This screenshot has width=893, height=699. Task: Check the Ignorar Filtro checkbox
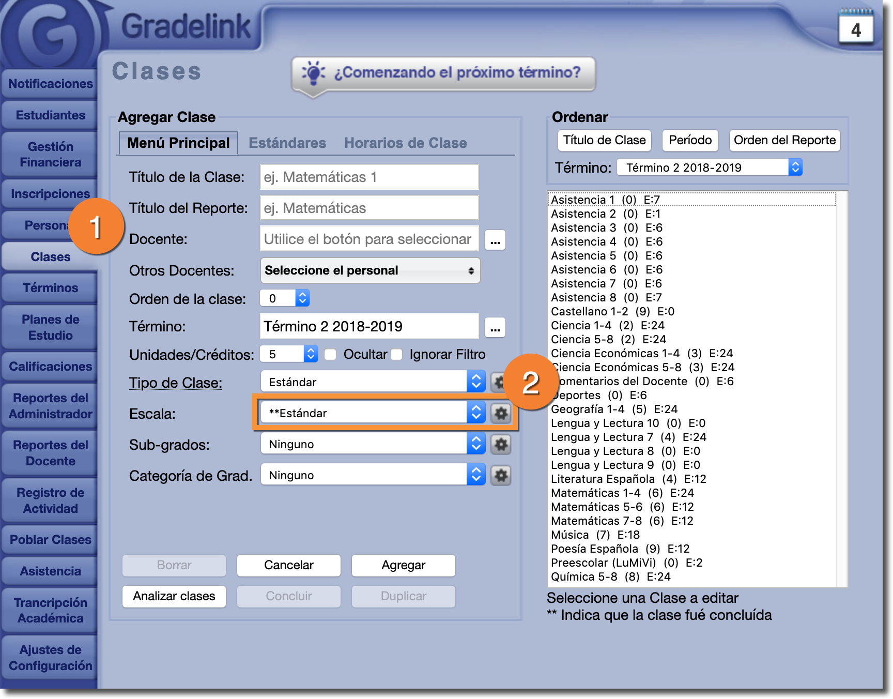point(397,355)
